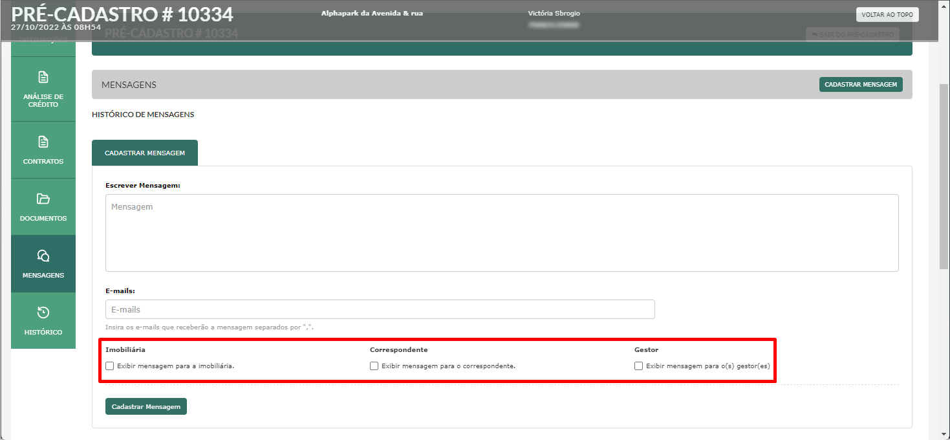Click Sair do Pré-Cadastro button

pyautogui.click(x=852, y=34)
